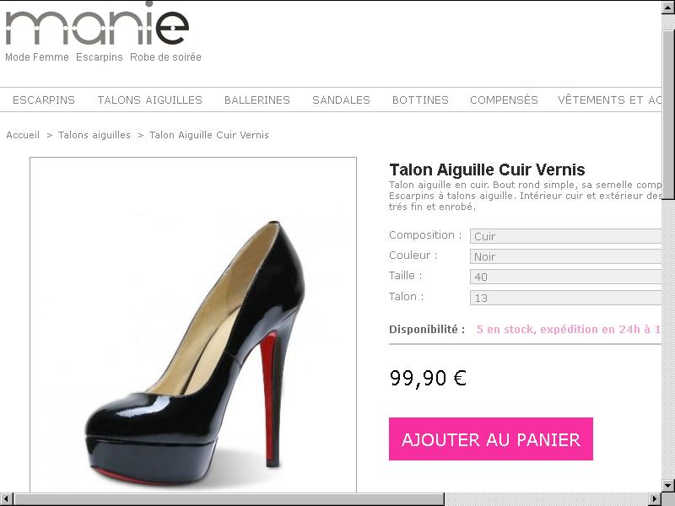
Task: Open the Bottines category
Action: (x=420, y=100)
